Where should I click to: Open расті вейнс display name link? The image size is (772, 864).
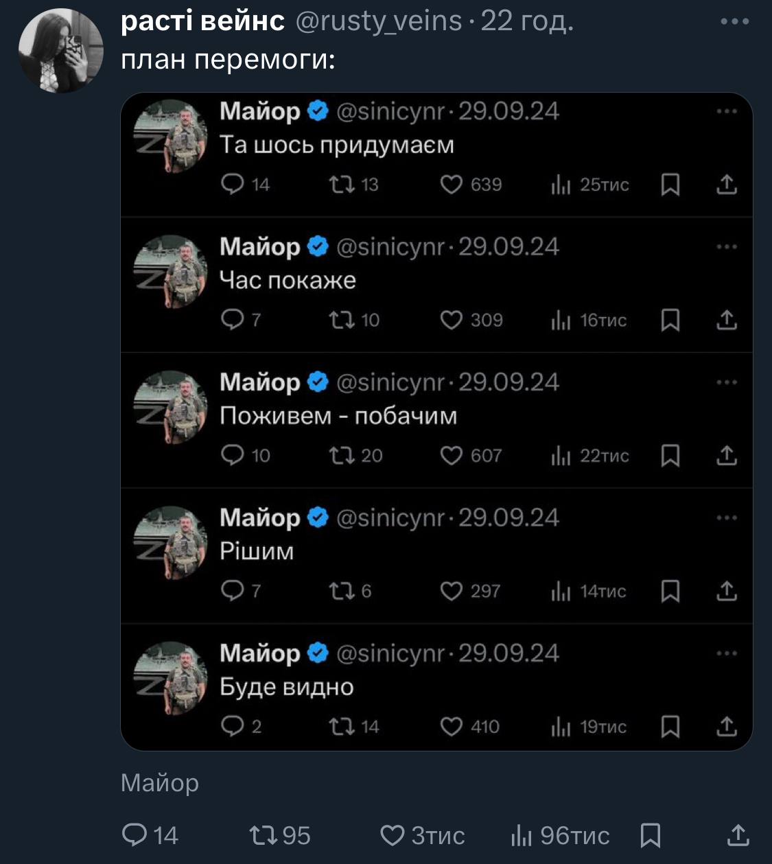point(202,22)
